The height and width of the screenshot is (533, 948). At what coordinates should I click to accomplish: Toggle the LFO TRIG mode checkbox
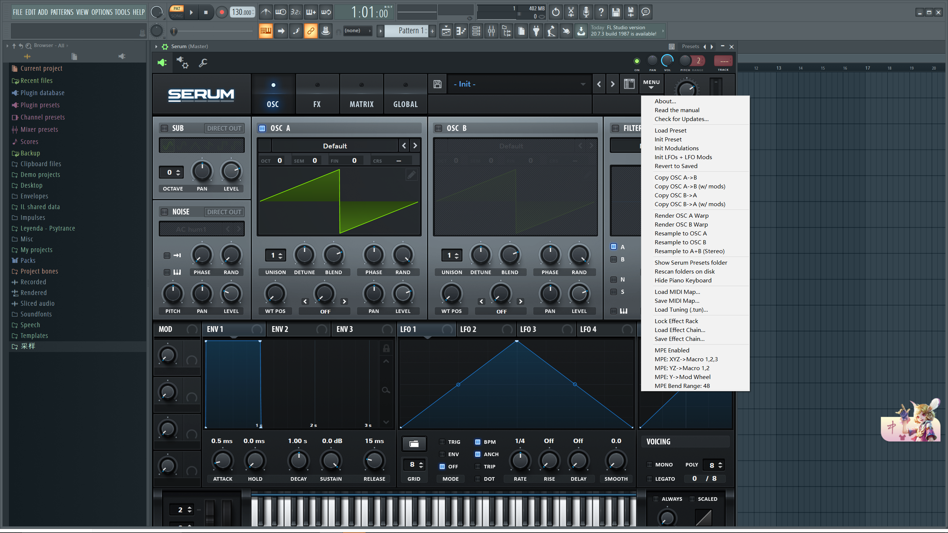point(442,442)
